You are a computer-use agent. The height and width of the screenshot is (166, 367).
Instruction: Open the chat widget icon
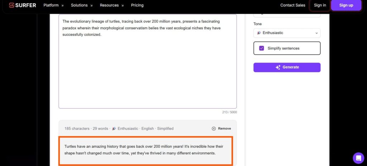click(x=358, y=158)
